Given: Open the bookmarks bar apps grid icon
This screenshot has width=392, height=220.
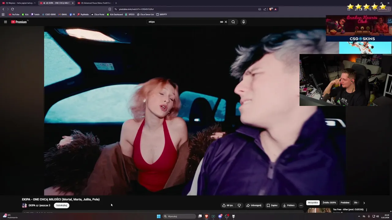Looking at the screenshot, I should coord(3,14).
